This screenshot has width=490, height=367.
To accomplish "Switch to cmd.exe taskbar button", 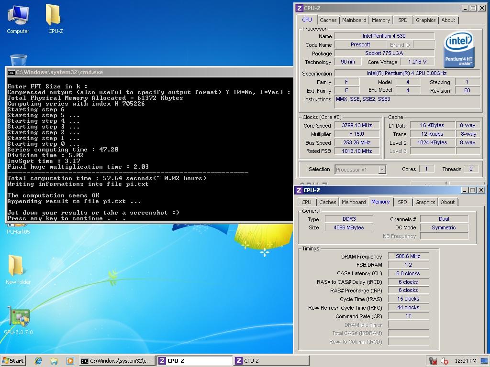I will 117,361.
